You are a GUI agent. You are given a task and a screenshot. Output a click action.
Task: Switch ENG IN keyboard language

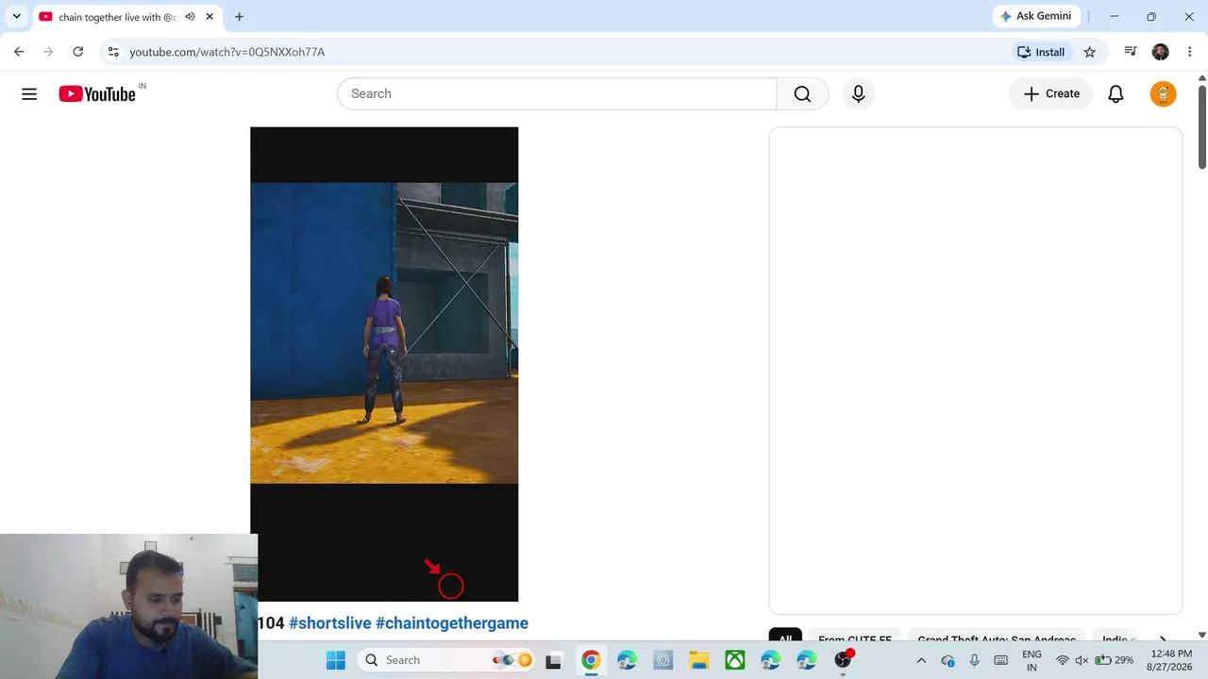1032,660
